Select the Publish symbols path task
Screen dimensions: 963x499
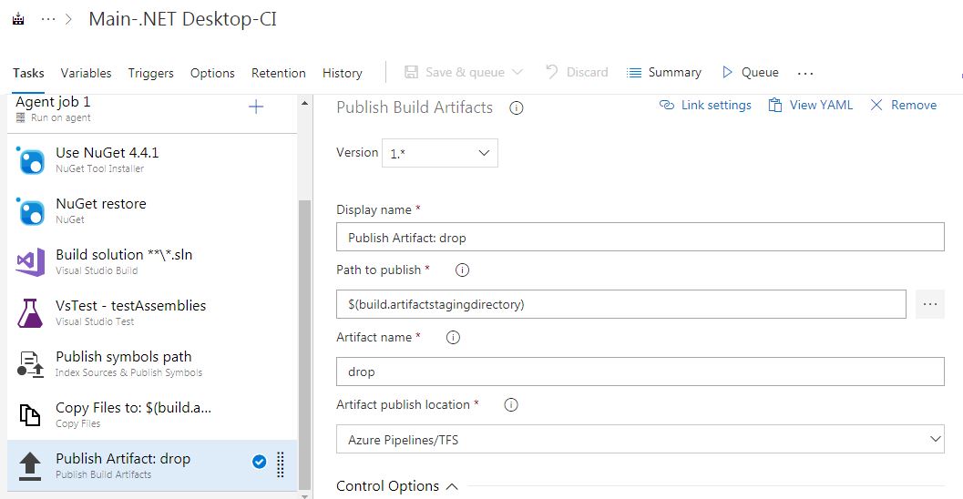[x=152, y=363]
